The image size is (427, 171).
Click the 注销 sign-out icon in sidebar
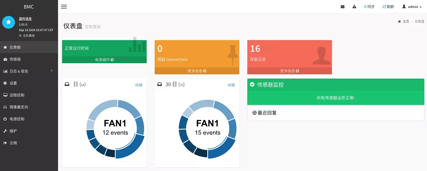[x=5, y=143]
